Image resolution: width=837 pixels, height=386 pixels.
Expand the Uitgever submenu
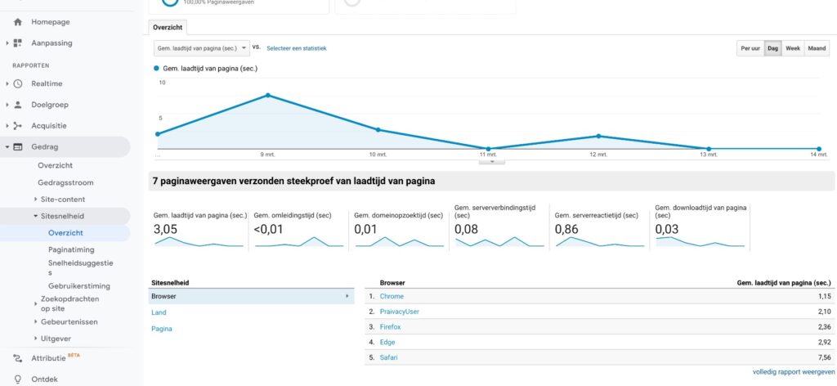pyautogui.click(x=36, y=339)
